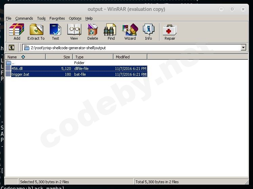This screenshot has width=253, height=189.
Task: Click the window resize grip corner
Action: click(247, 182)
